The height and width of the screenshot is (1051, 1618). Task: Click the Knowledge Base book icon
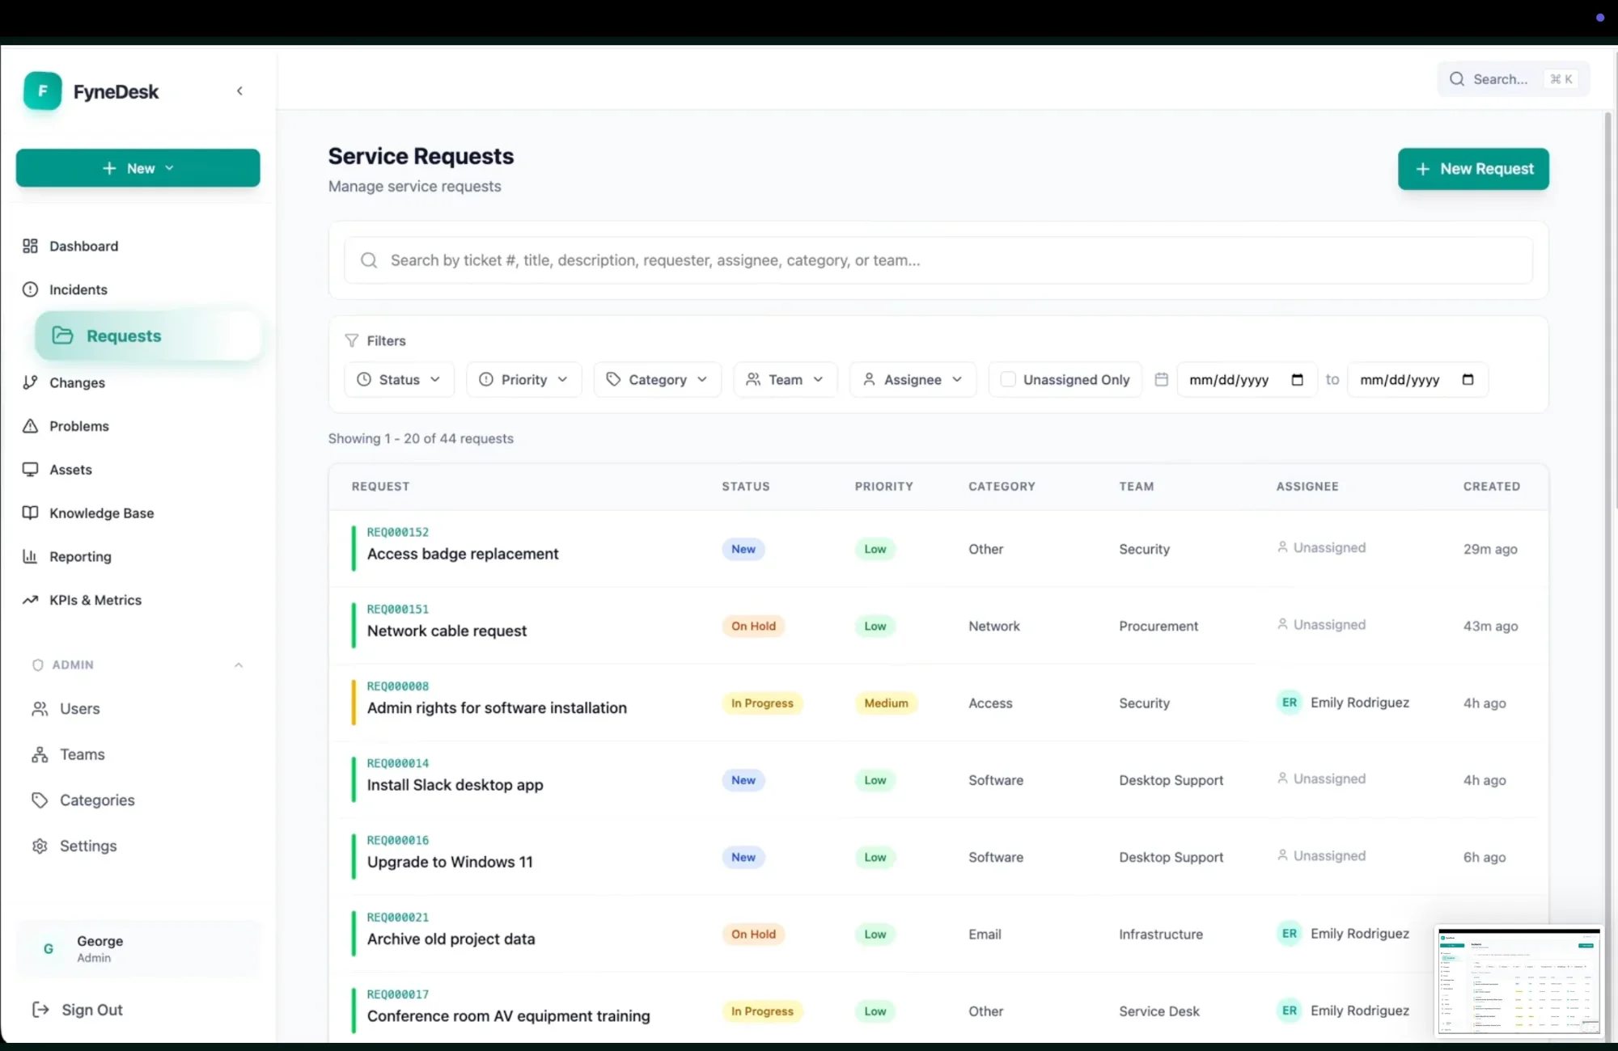pyautogui.click(x=30, y=513)
